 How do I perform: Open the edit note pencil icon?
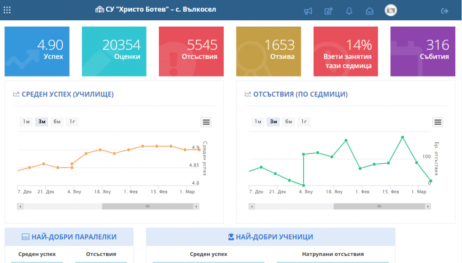(328, 11)
